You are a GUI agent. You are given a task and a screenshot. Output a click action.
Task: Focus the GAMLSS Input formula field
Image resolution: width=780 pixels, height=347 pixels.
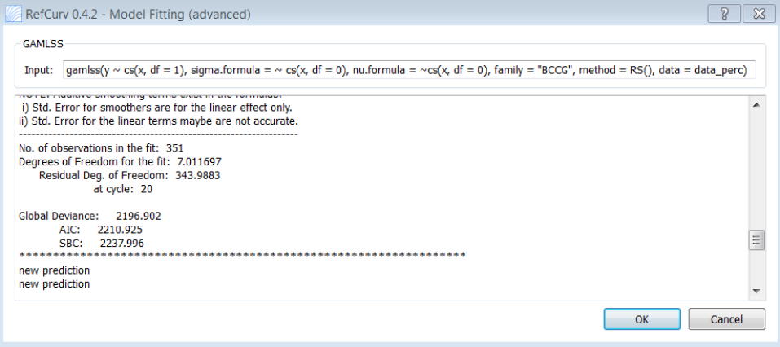click(x=409, y=71)
